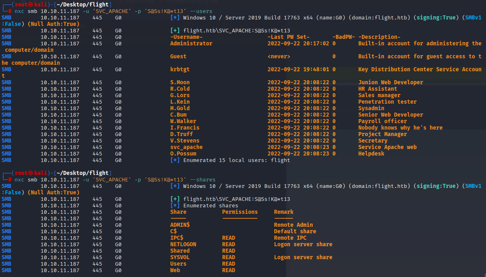
Task: Select the ADMIN$ share name
Action: pyautogui.click(x=180, y=225)
